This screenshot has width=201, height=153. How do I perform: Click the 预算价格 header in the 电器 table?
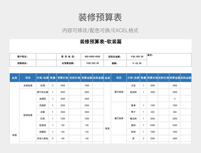click(x=63, y=78)
